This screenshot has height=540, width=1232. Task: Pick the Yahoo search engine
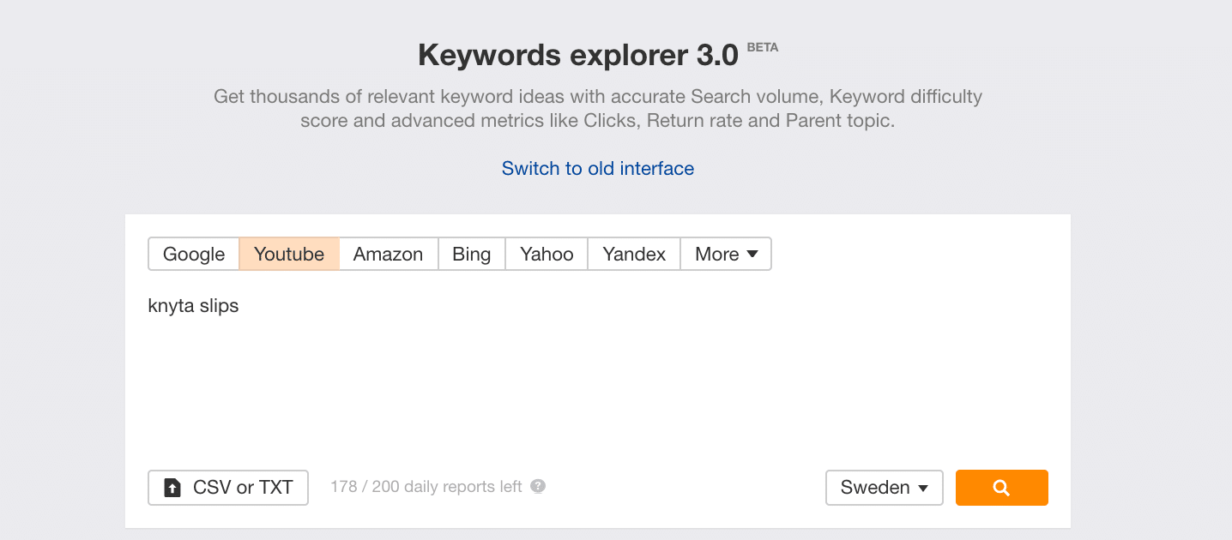coord(547,254)
